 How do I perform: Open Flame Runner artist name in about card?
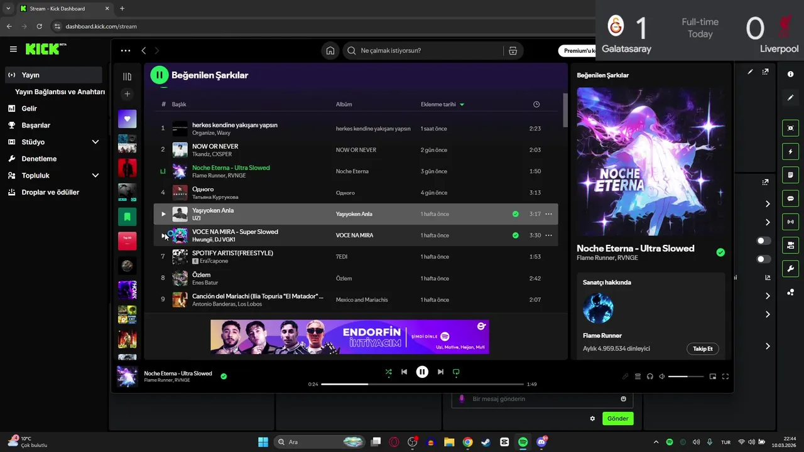pyautogui.click(x=602, y=336)
